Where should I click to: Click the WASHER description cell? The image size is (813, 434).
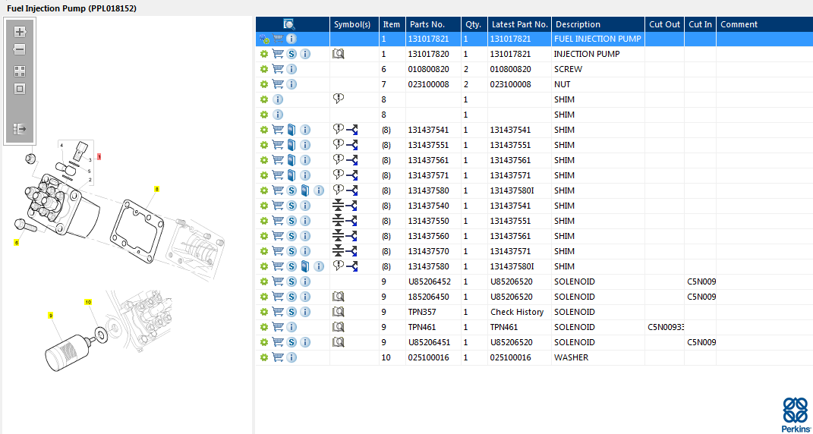point(571,358)
